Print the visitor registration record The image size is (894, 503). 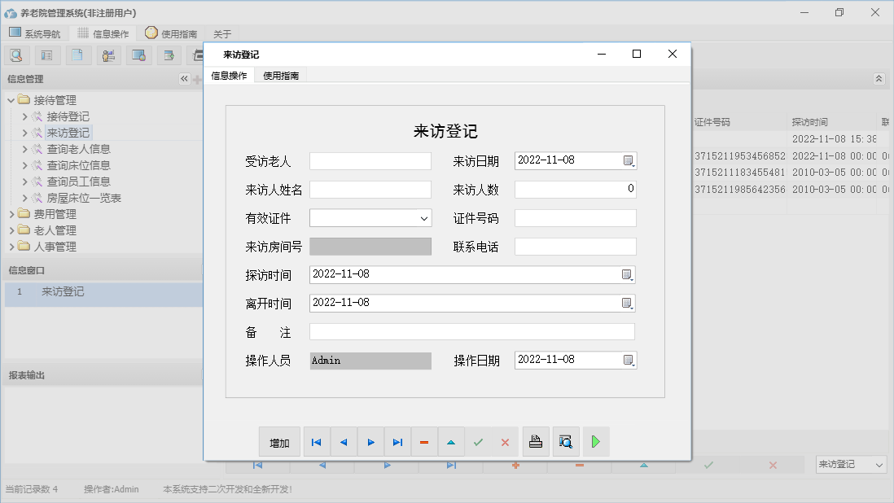537,442
